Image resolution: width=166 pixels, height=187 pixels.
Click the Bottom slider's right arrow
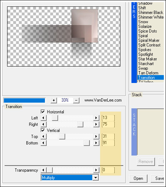click(x=96, y=143)
